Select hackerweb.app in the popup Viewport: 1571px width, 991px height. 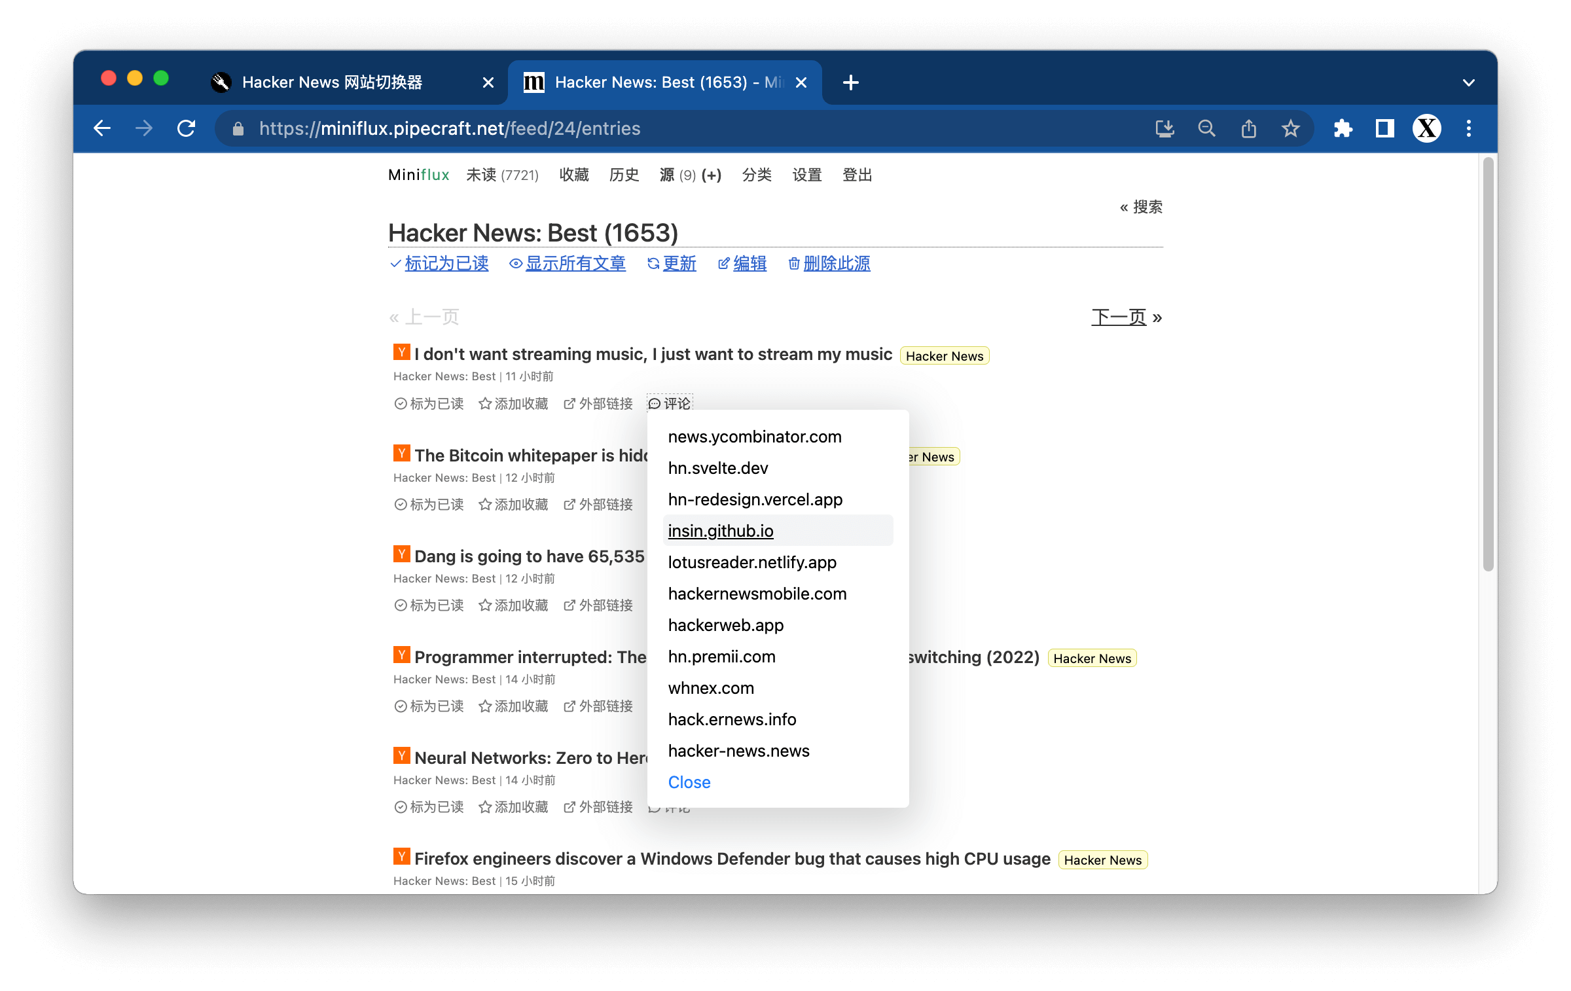(x=778, y=625)
